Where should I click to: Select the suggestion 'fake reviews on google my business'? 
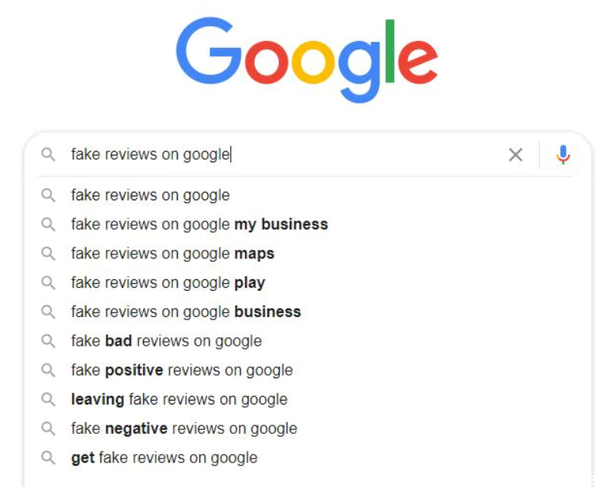pyautogui.click(x=308, y=224)
